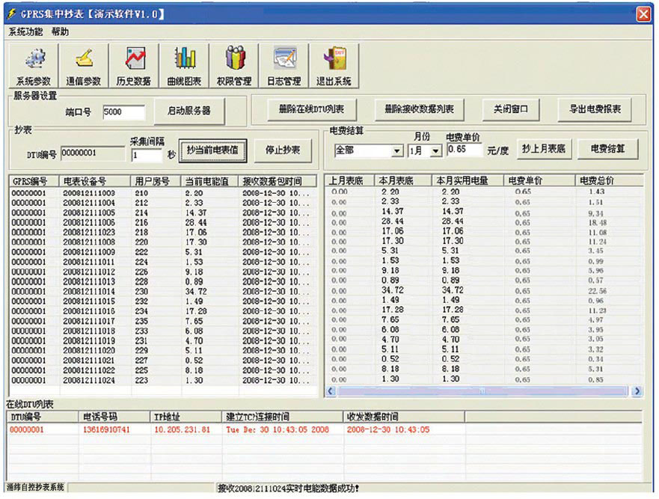Image resolution: width=659 pixels, height=499 pixels.
Task: Select meter row 200812111024
Action: (x=163, y=380)
